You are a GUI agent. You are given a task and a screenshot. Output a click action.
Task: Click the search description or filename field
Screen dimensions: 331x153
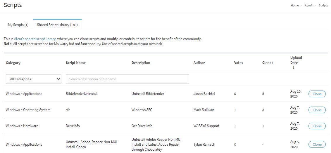[127, 79]
